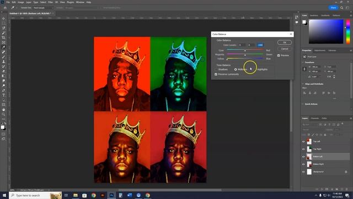This screenshot has width=353, height=199.
Task: Select the Clone Stamp tool
Action: pyautogui.click(x=3, y=61)
